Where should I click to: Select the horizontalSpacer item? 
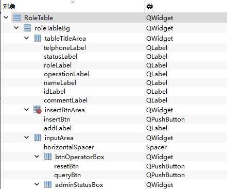pos(69,147)
